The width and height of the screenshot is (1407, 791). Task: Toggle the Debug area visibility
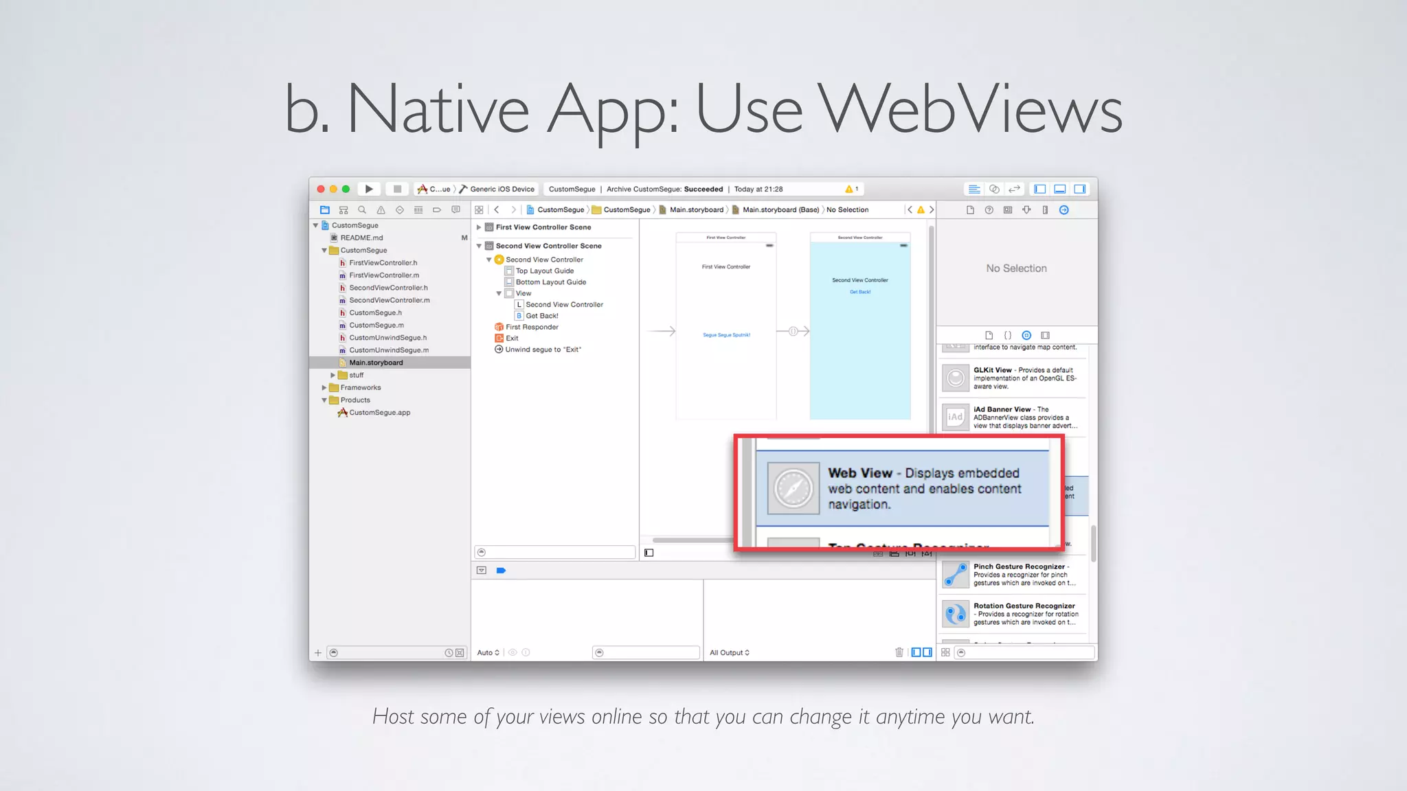(1060, 189)
